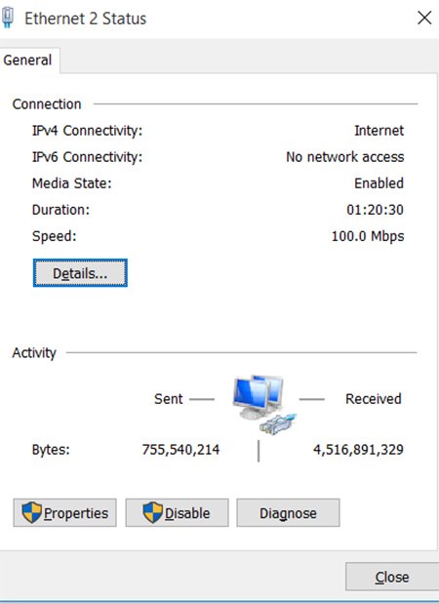Click the shield icon on Disable
439x604 pixels.
152,512
